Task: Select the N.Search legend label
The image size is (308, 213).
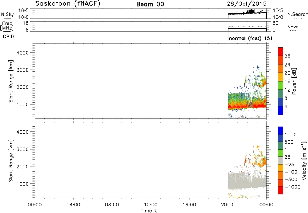Action: pos(297,14)
